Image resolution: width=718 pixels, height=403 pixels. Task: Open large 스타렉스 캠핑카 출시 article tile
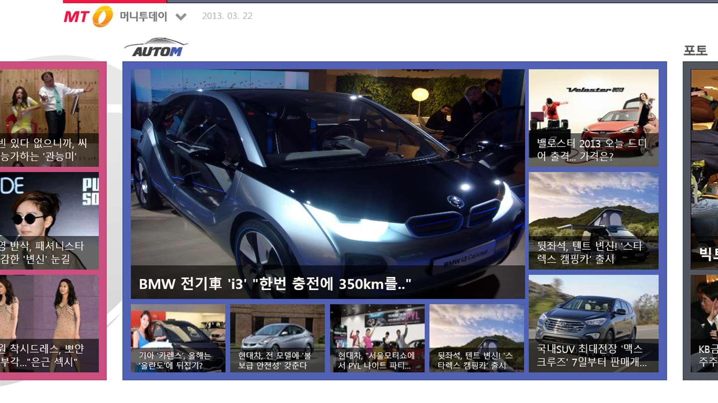pos(593,221)
